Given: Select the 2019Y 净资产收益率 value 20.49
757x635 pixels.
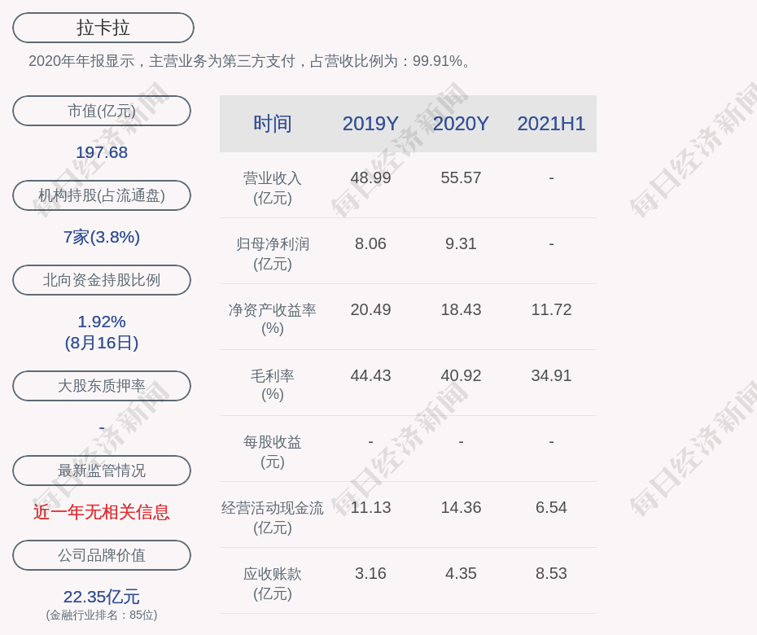Looking at the screenshot, I should [370, 309].
